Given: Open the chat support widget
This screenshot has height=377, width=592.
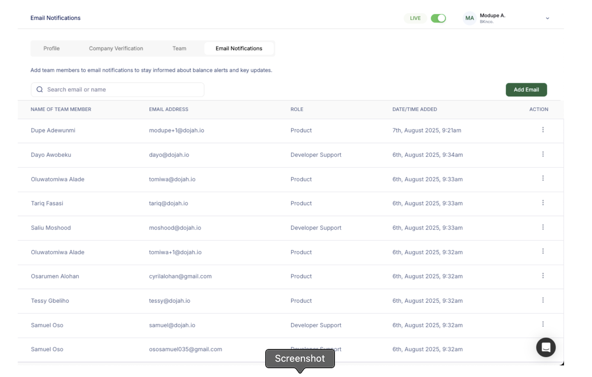Looking at the screenshot, I should (x=546, y=347).
